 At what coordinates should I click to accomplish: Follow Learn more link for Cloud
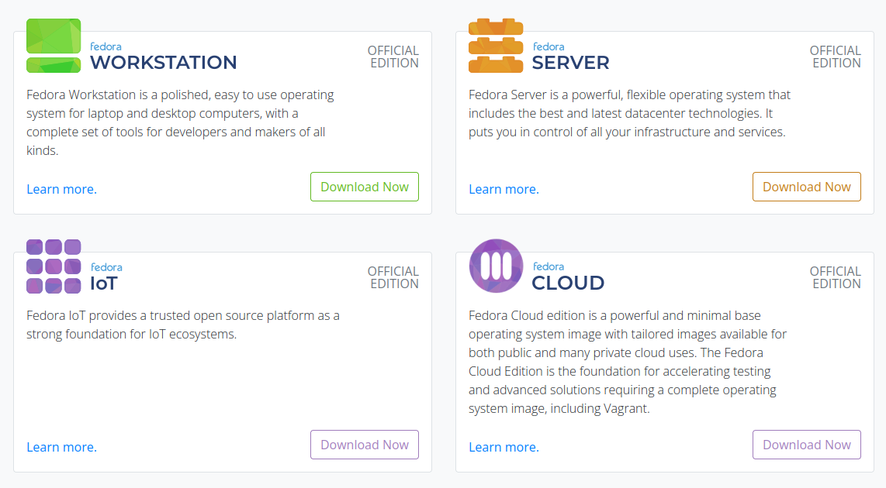point(504,447)
